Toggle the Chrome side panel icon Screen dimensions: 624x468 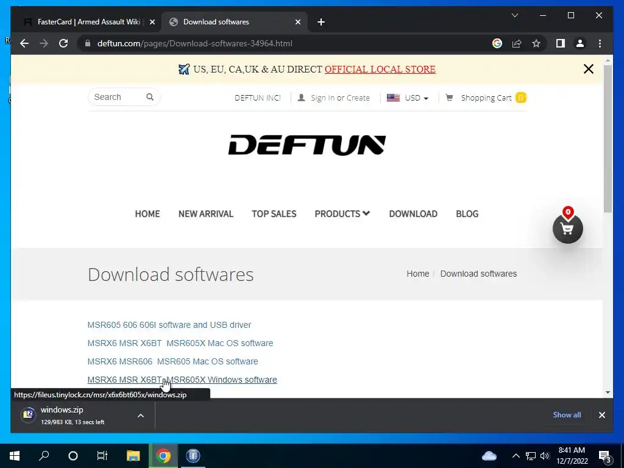click(x=561, y=43)
